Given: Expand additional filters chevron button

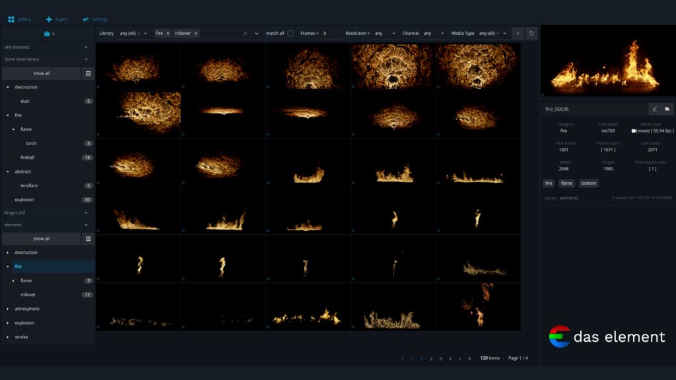Looking at the screenshot, I should (518, 34).
